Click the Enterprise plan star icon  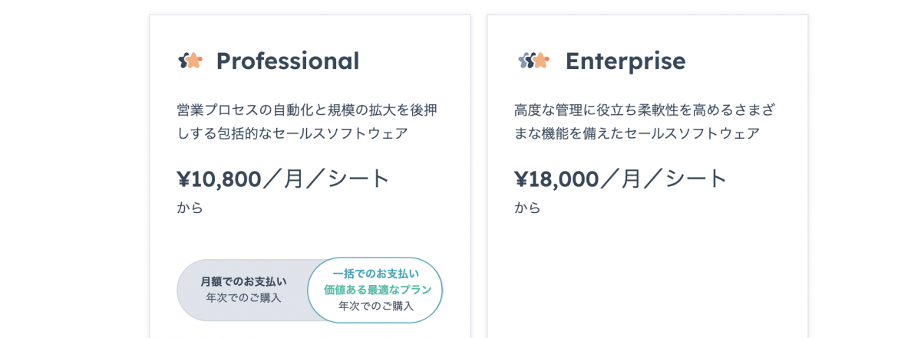click(x=533, y=61)
